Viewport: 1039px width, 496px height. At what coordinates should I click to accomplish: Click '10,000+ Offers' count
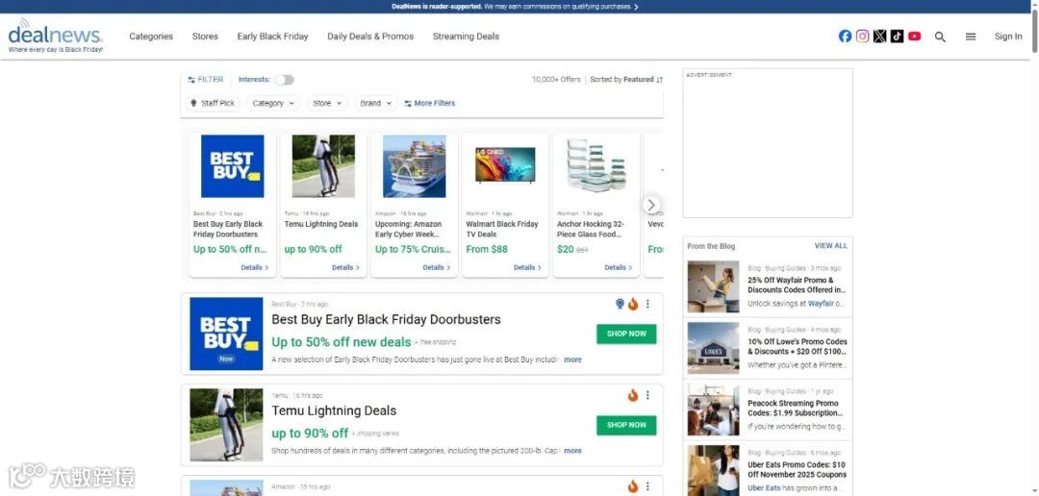(556, 80)
